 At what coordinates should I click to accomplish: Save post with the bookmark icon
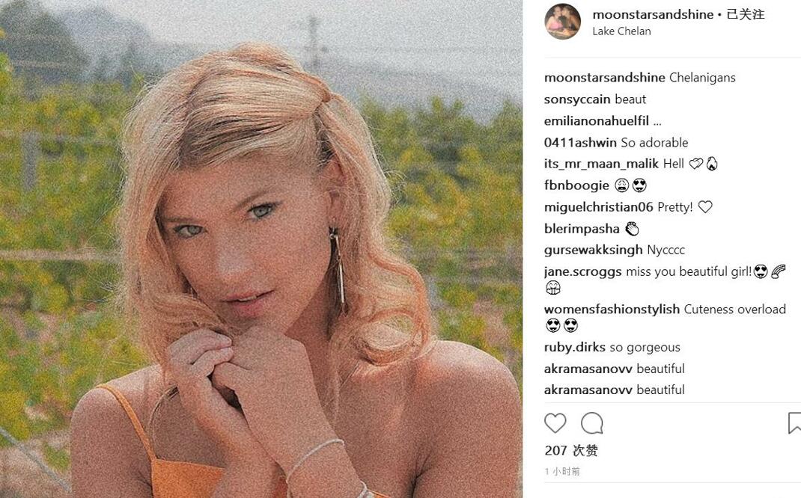(x=794, y=423)
